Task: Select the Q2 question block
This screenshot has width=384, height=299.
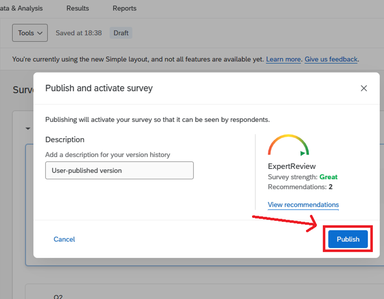Action: [x=58, y=296]
